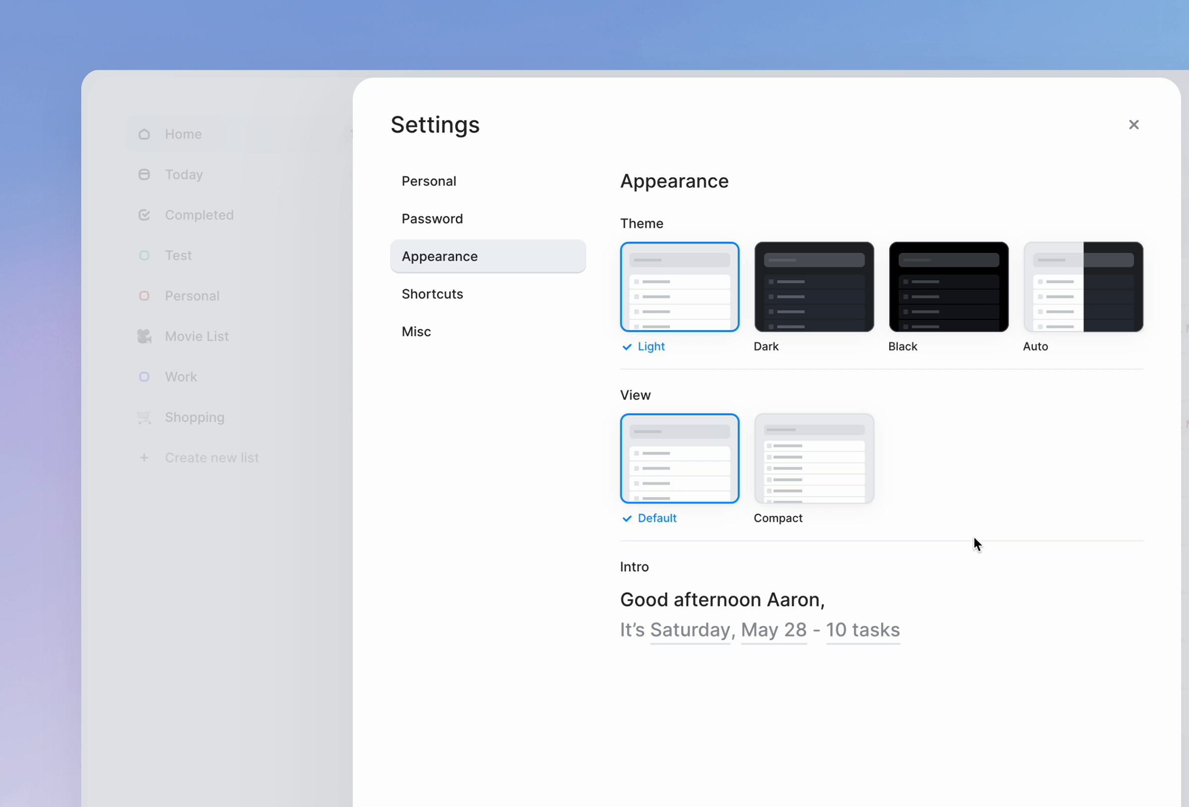Click Create new list
1189x807 pixels.
point(212,457)
